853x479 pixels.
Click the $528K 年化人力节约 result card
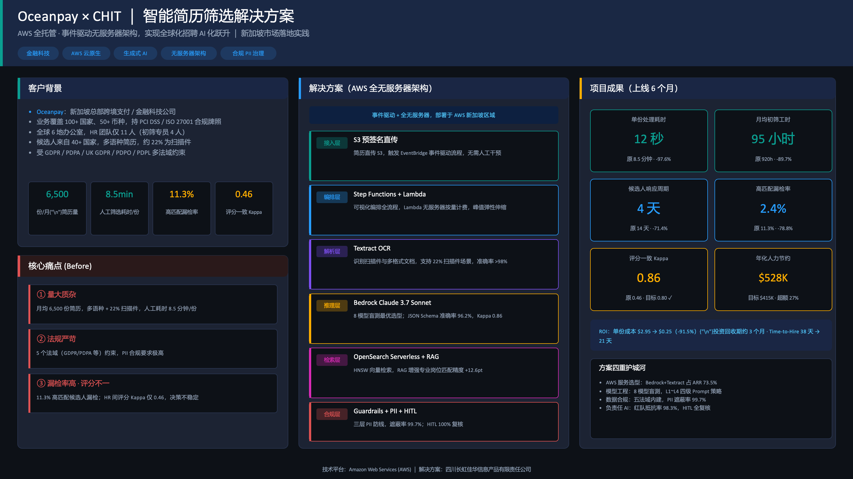(x=773, y=280)
